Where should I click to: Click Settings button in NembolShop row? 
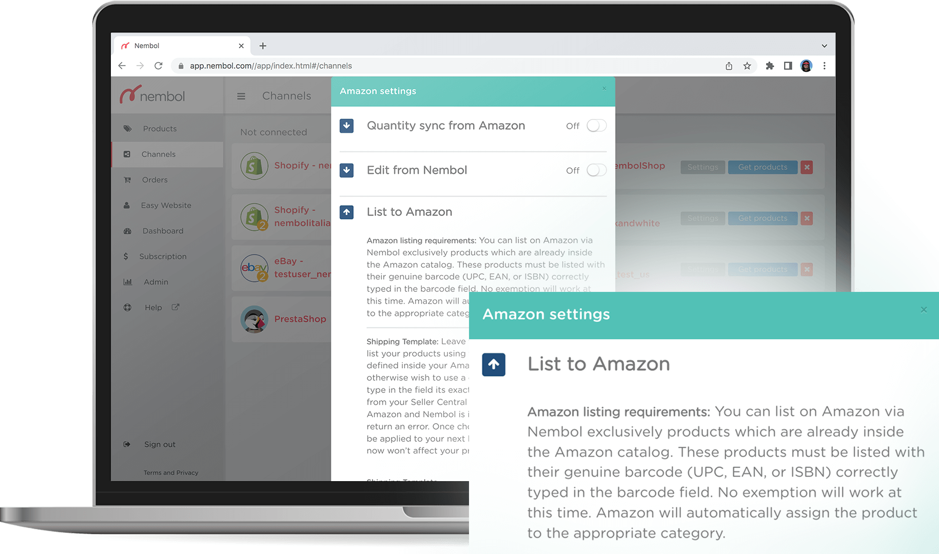[702, 167]
